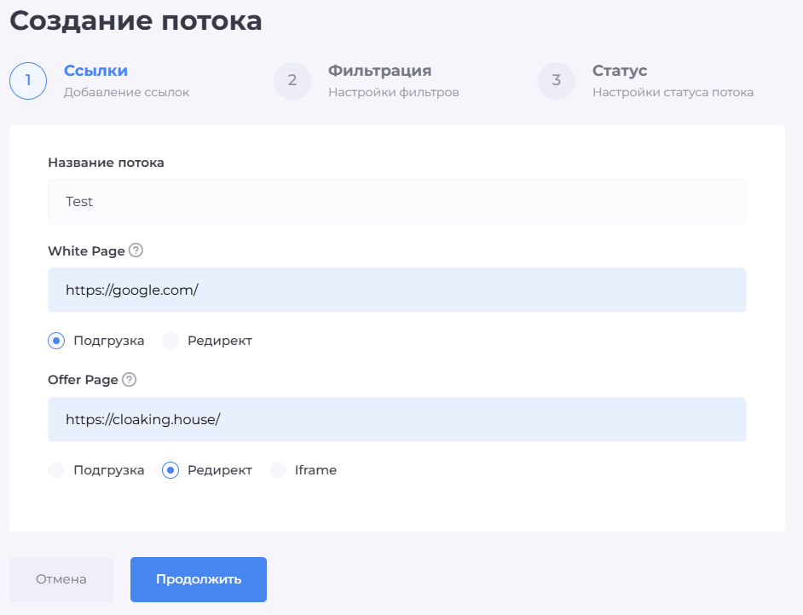Select Подгрузка for the Offer Page
This screenshot has height=615, width=803.
click(x=55, y=469)
